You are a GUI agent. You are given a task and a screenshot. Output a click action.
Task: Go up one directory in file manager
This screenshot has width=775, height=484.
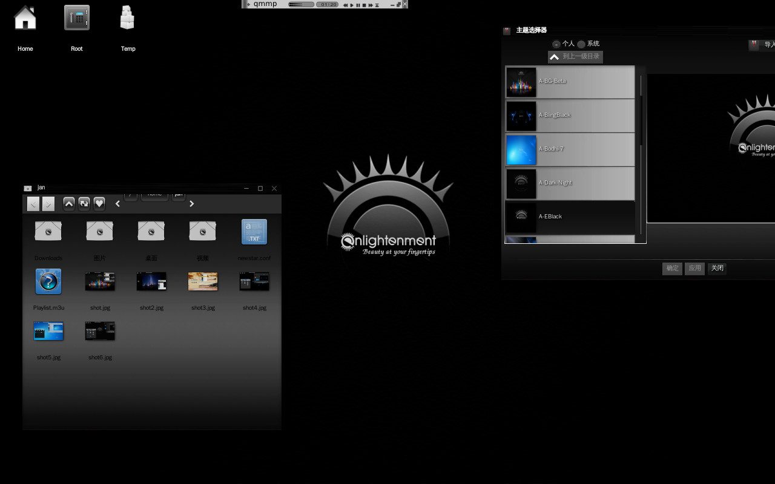tap(69, 204)
